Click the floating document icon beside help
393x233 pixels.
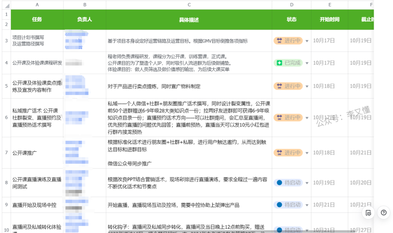click(x=368, y=213)
